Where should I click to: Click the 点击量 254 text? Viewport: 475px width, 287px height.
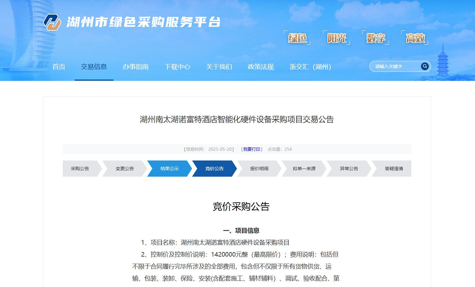pos(280,149)
